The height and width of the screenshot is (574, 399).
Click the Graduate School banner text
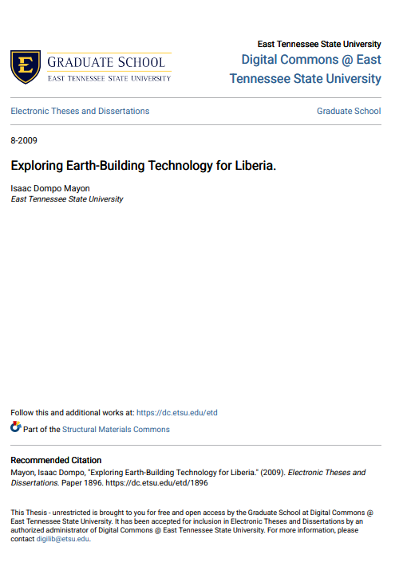click(106, 62)
